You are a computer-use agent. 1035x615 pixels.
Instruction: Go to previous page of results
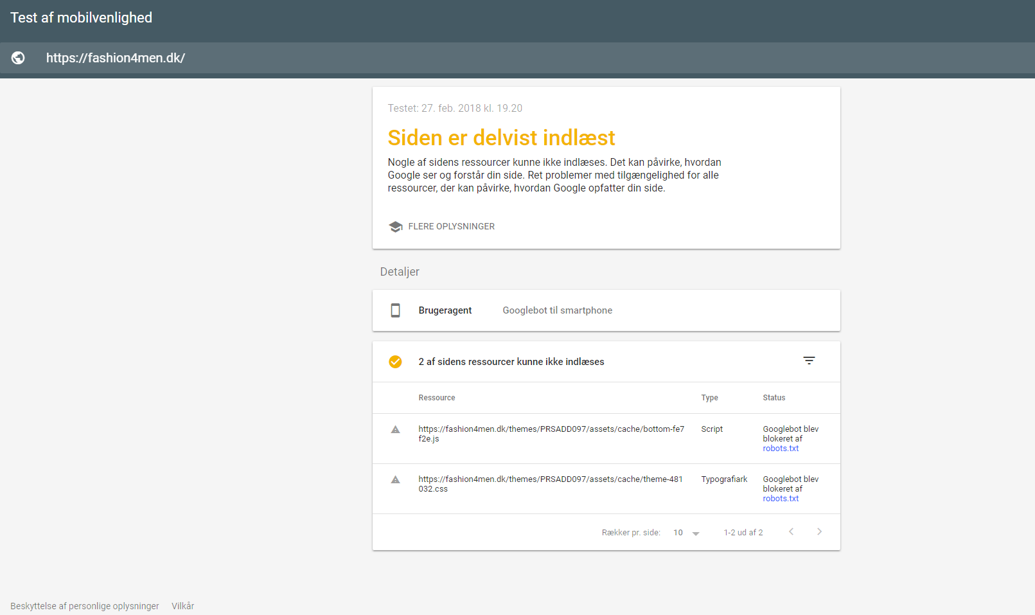pos(791,531)
